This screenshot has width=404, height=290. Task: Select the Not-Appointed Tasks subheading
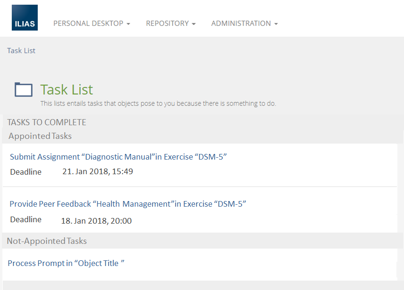(47, 241)
